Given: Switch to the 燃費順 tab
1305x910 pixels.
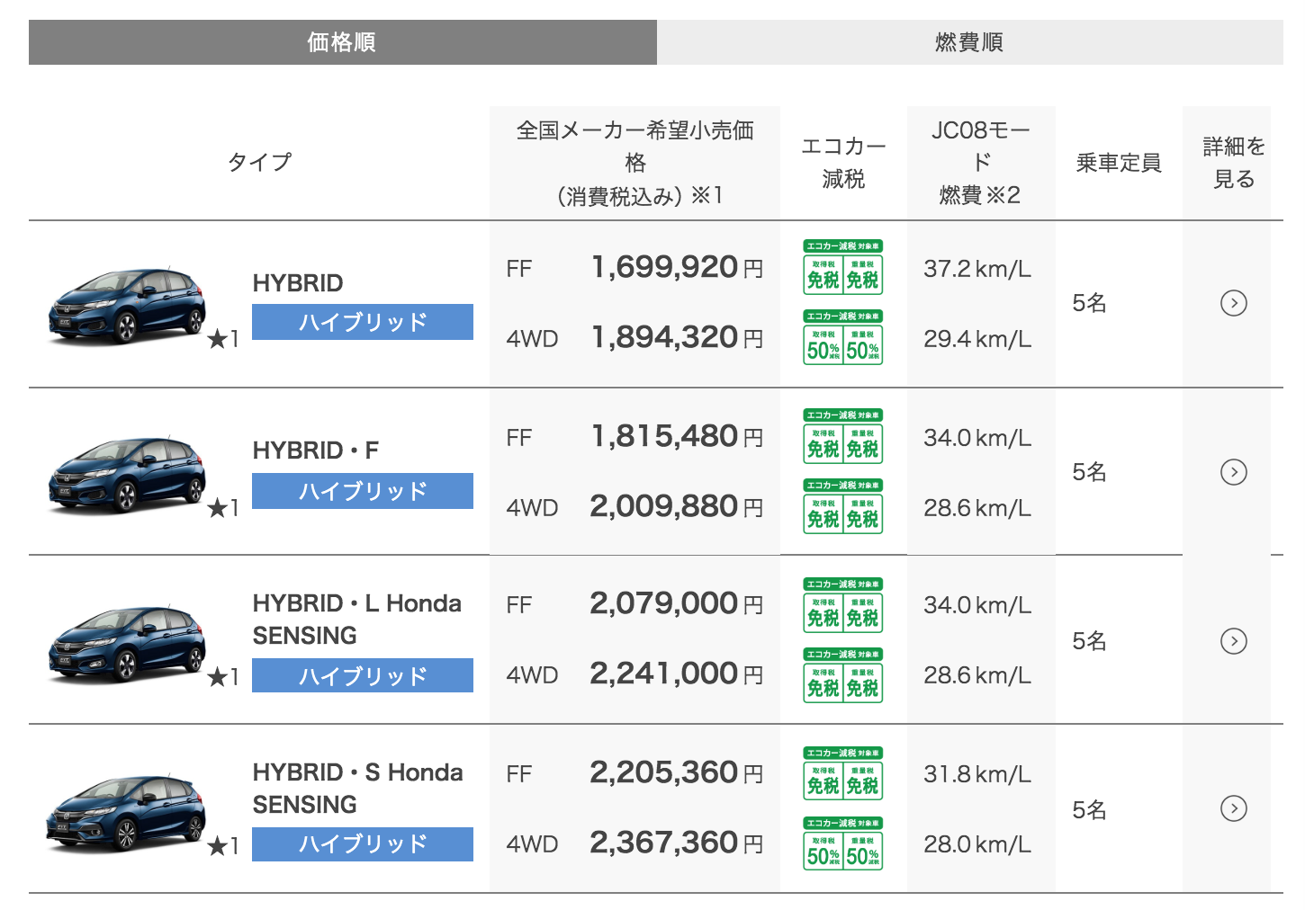Looking at the screenshot, I should [x=970, y=42].
